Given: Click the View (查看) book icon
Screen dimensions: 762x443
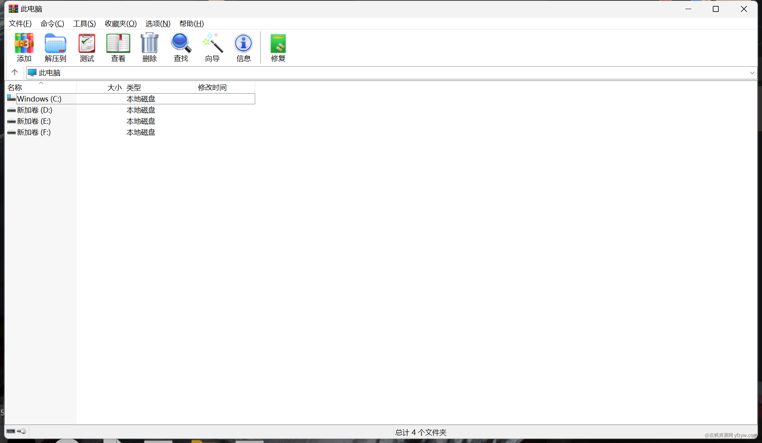Looking at the screenshot, I should (118, 43).
